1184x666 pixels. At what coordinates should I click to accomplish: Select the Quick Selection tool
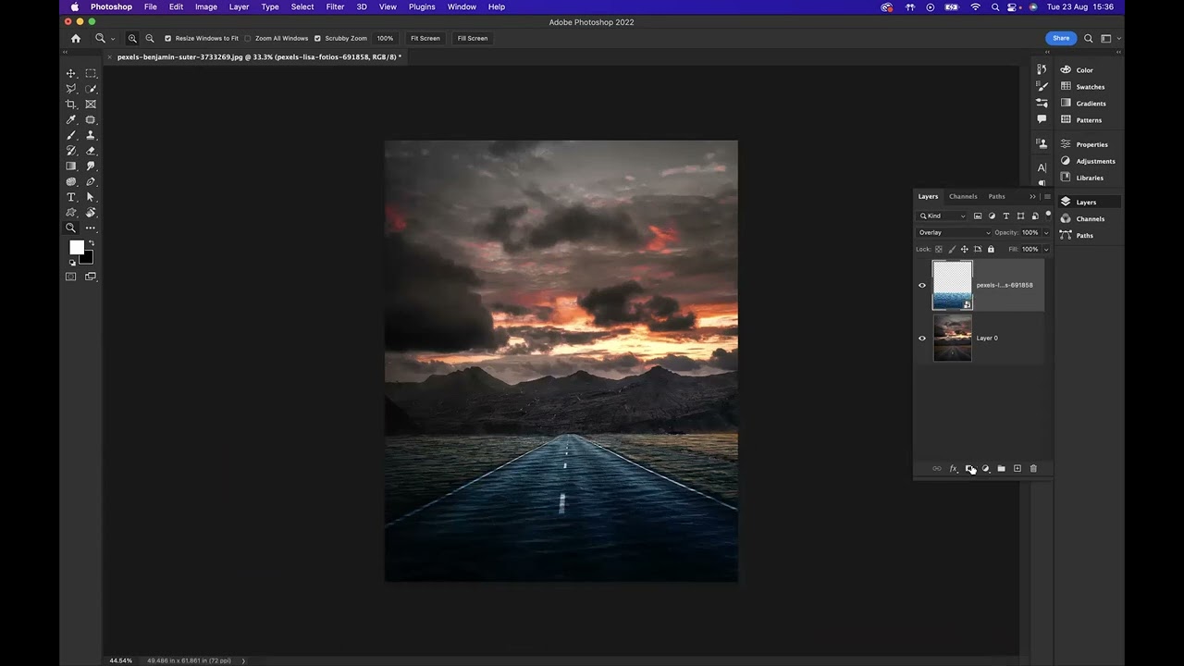[91, 89]
